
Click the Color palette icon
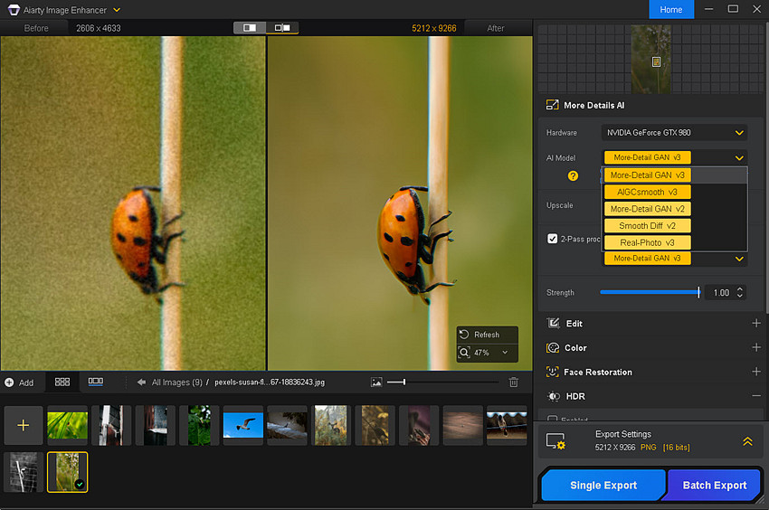click(553, 347)
